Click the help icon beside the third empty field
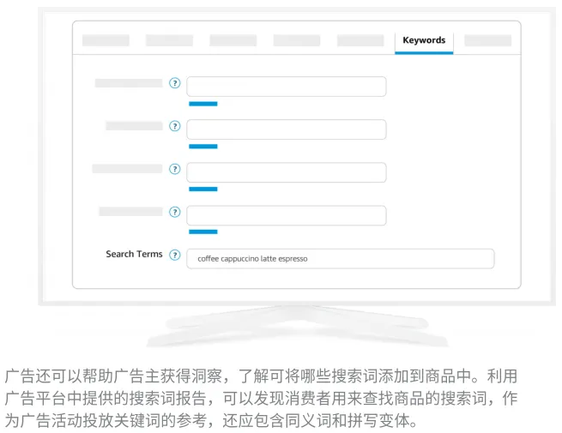Screen dimensions: 562x433 [174, 169]
